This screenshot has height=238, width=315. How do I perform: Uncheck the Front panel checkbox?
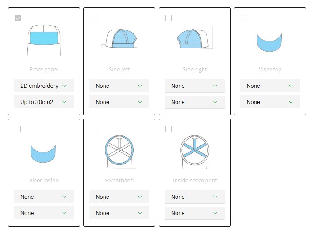[x=18, y=18]
